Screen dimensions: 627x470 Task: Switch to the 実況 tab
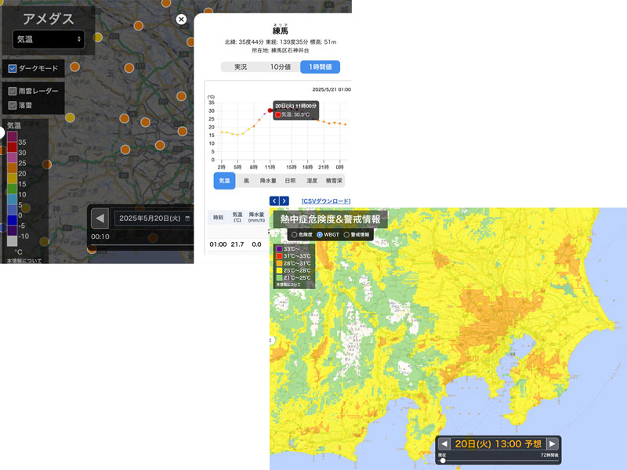click(x=240, y=67)
